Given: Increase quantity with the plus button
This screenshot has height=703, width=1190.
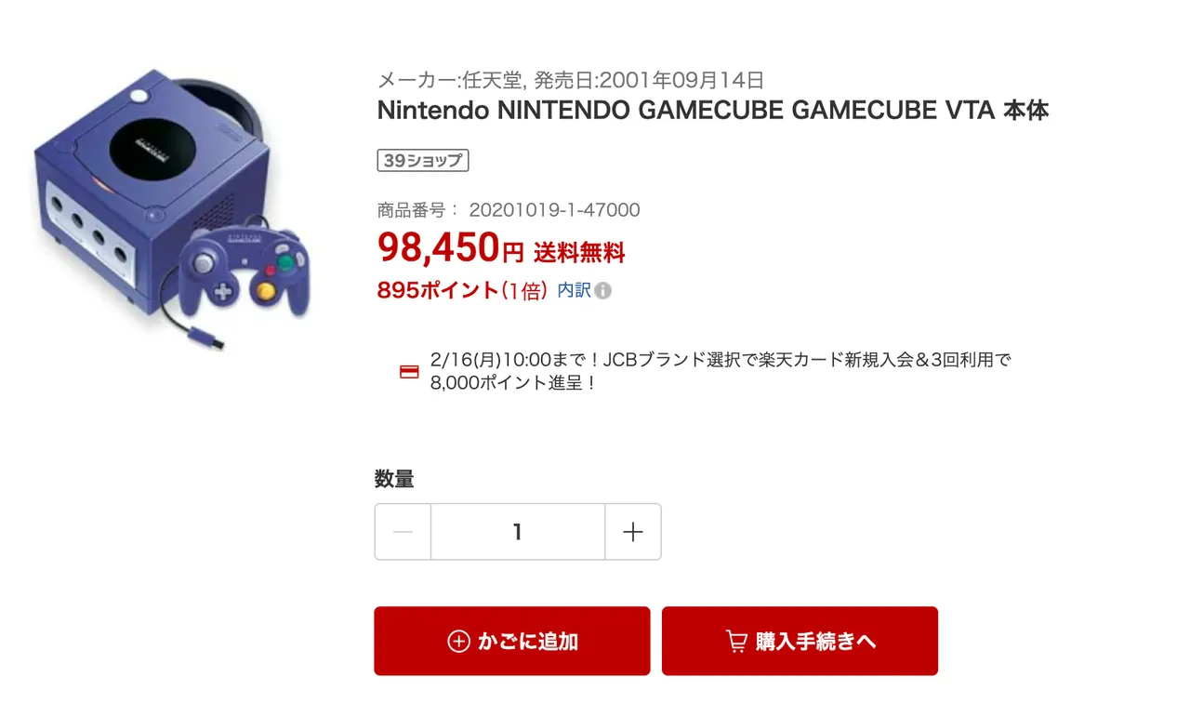Looking at the screenshot, I should coord(633,532).
